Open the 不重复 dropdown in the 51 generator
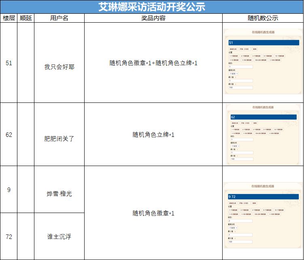 coord(234,74)
